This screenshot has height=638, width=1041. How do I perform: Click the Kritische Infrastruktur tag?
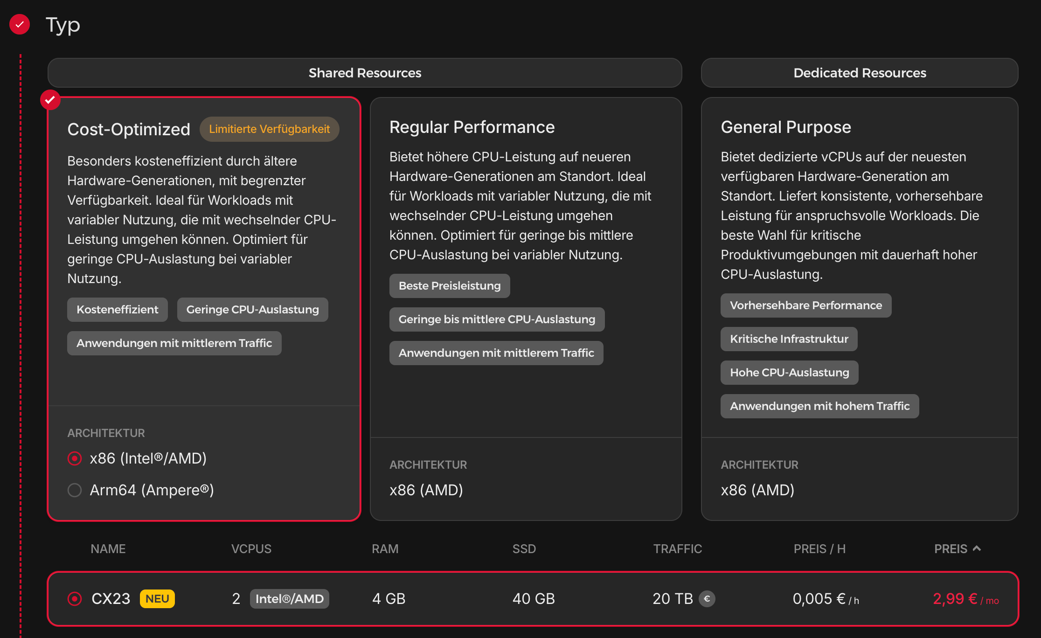[789, 339]
